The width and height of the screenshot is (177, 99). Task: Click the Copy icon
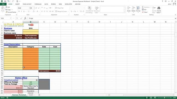click(x=6, y=10)
